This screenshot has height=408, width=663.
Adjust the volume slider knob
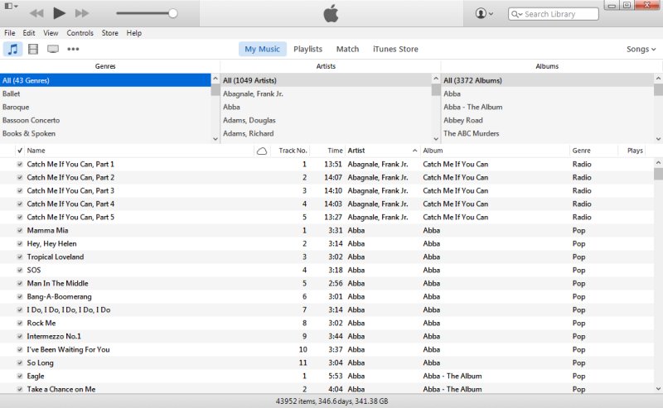pyautogui.click(x=172, y=13)
